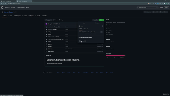Click the Activity link in About
Image resolution: width=170 pixels, height=96 pixels.
[108, 27]
